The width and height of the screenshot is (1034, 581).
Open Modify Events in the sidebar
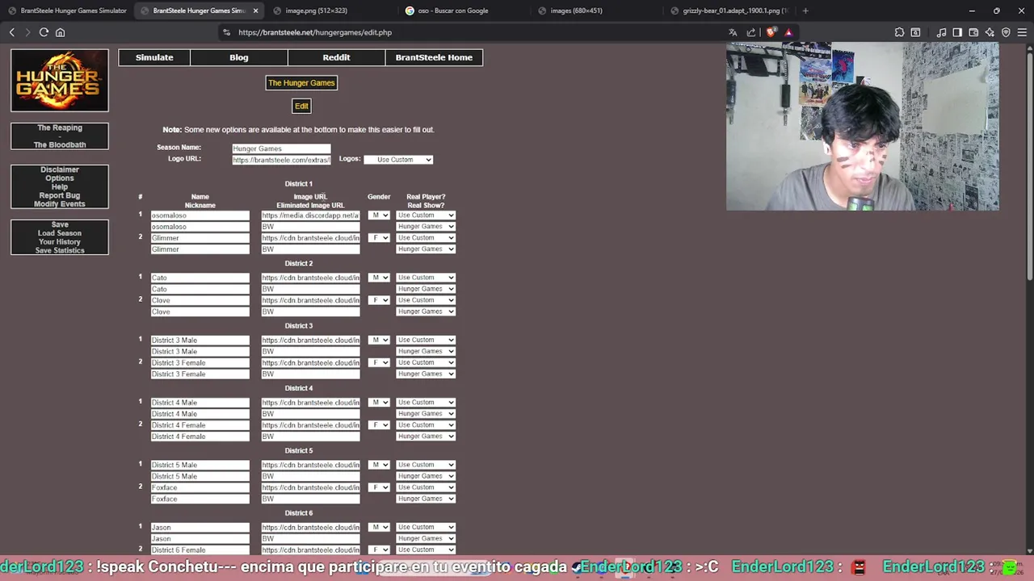point(60,204)
